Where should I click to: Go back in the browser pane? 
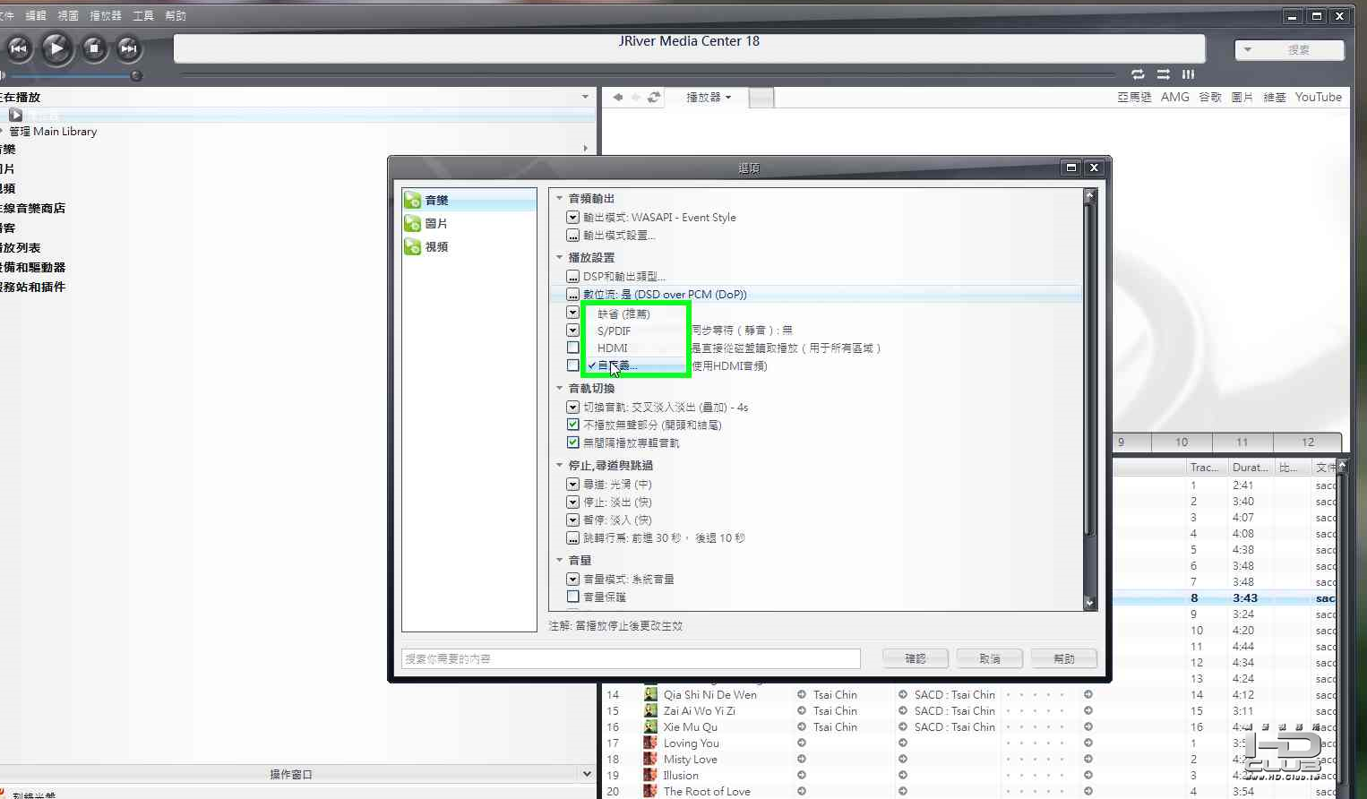click(617, 97)
